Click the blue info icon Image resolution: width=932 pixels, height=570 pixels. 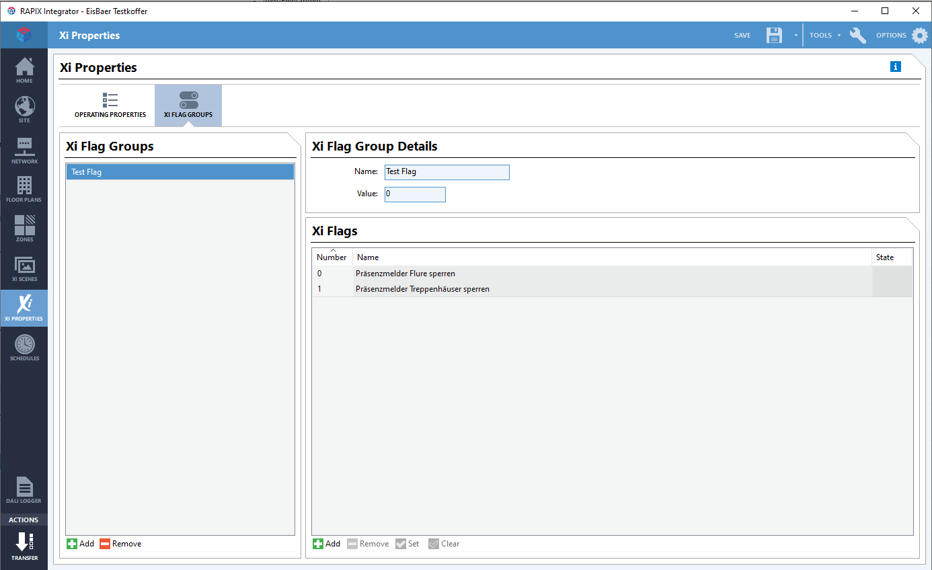[895, 67]
